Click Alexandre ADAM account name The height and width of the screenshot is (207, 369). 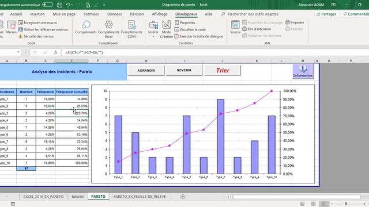(311, 5)
